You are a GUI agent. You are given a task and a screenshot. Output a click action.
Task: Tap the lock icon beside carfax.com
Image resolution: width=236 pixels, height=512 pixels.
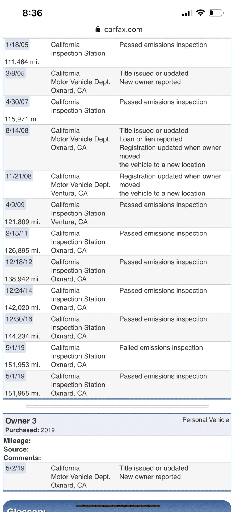98,29
